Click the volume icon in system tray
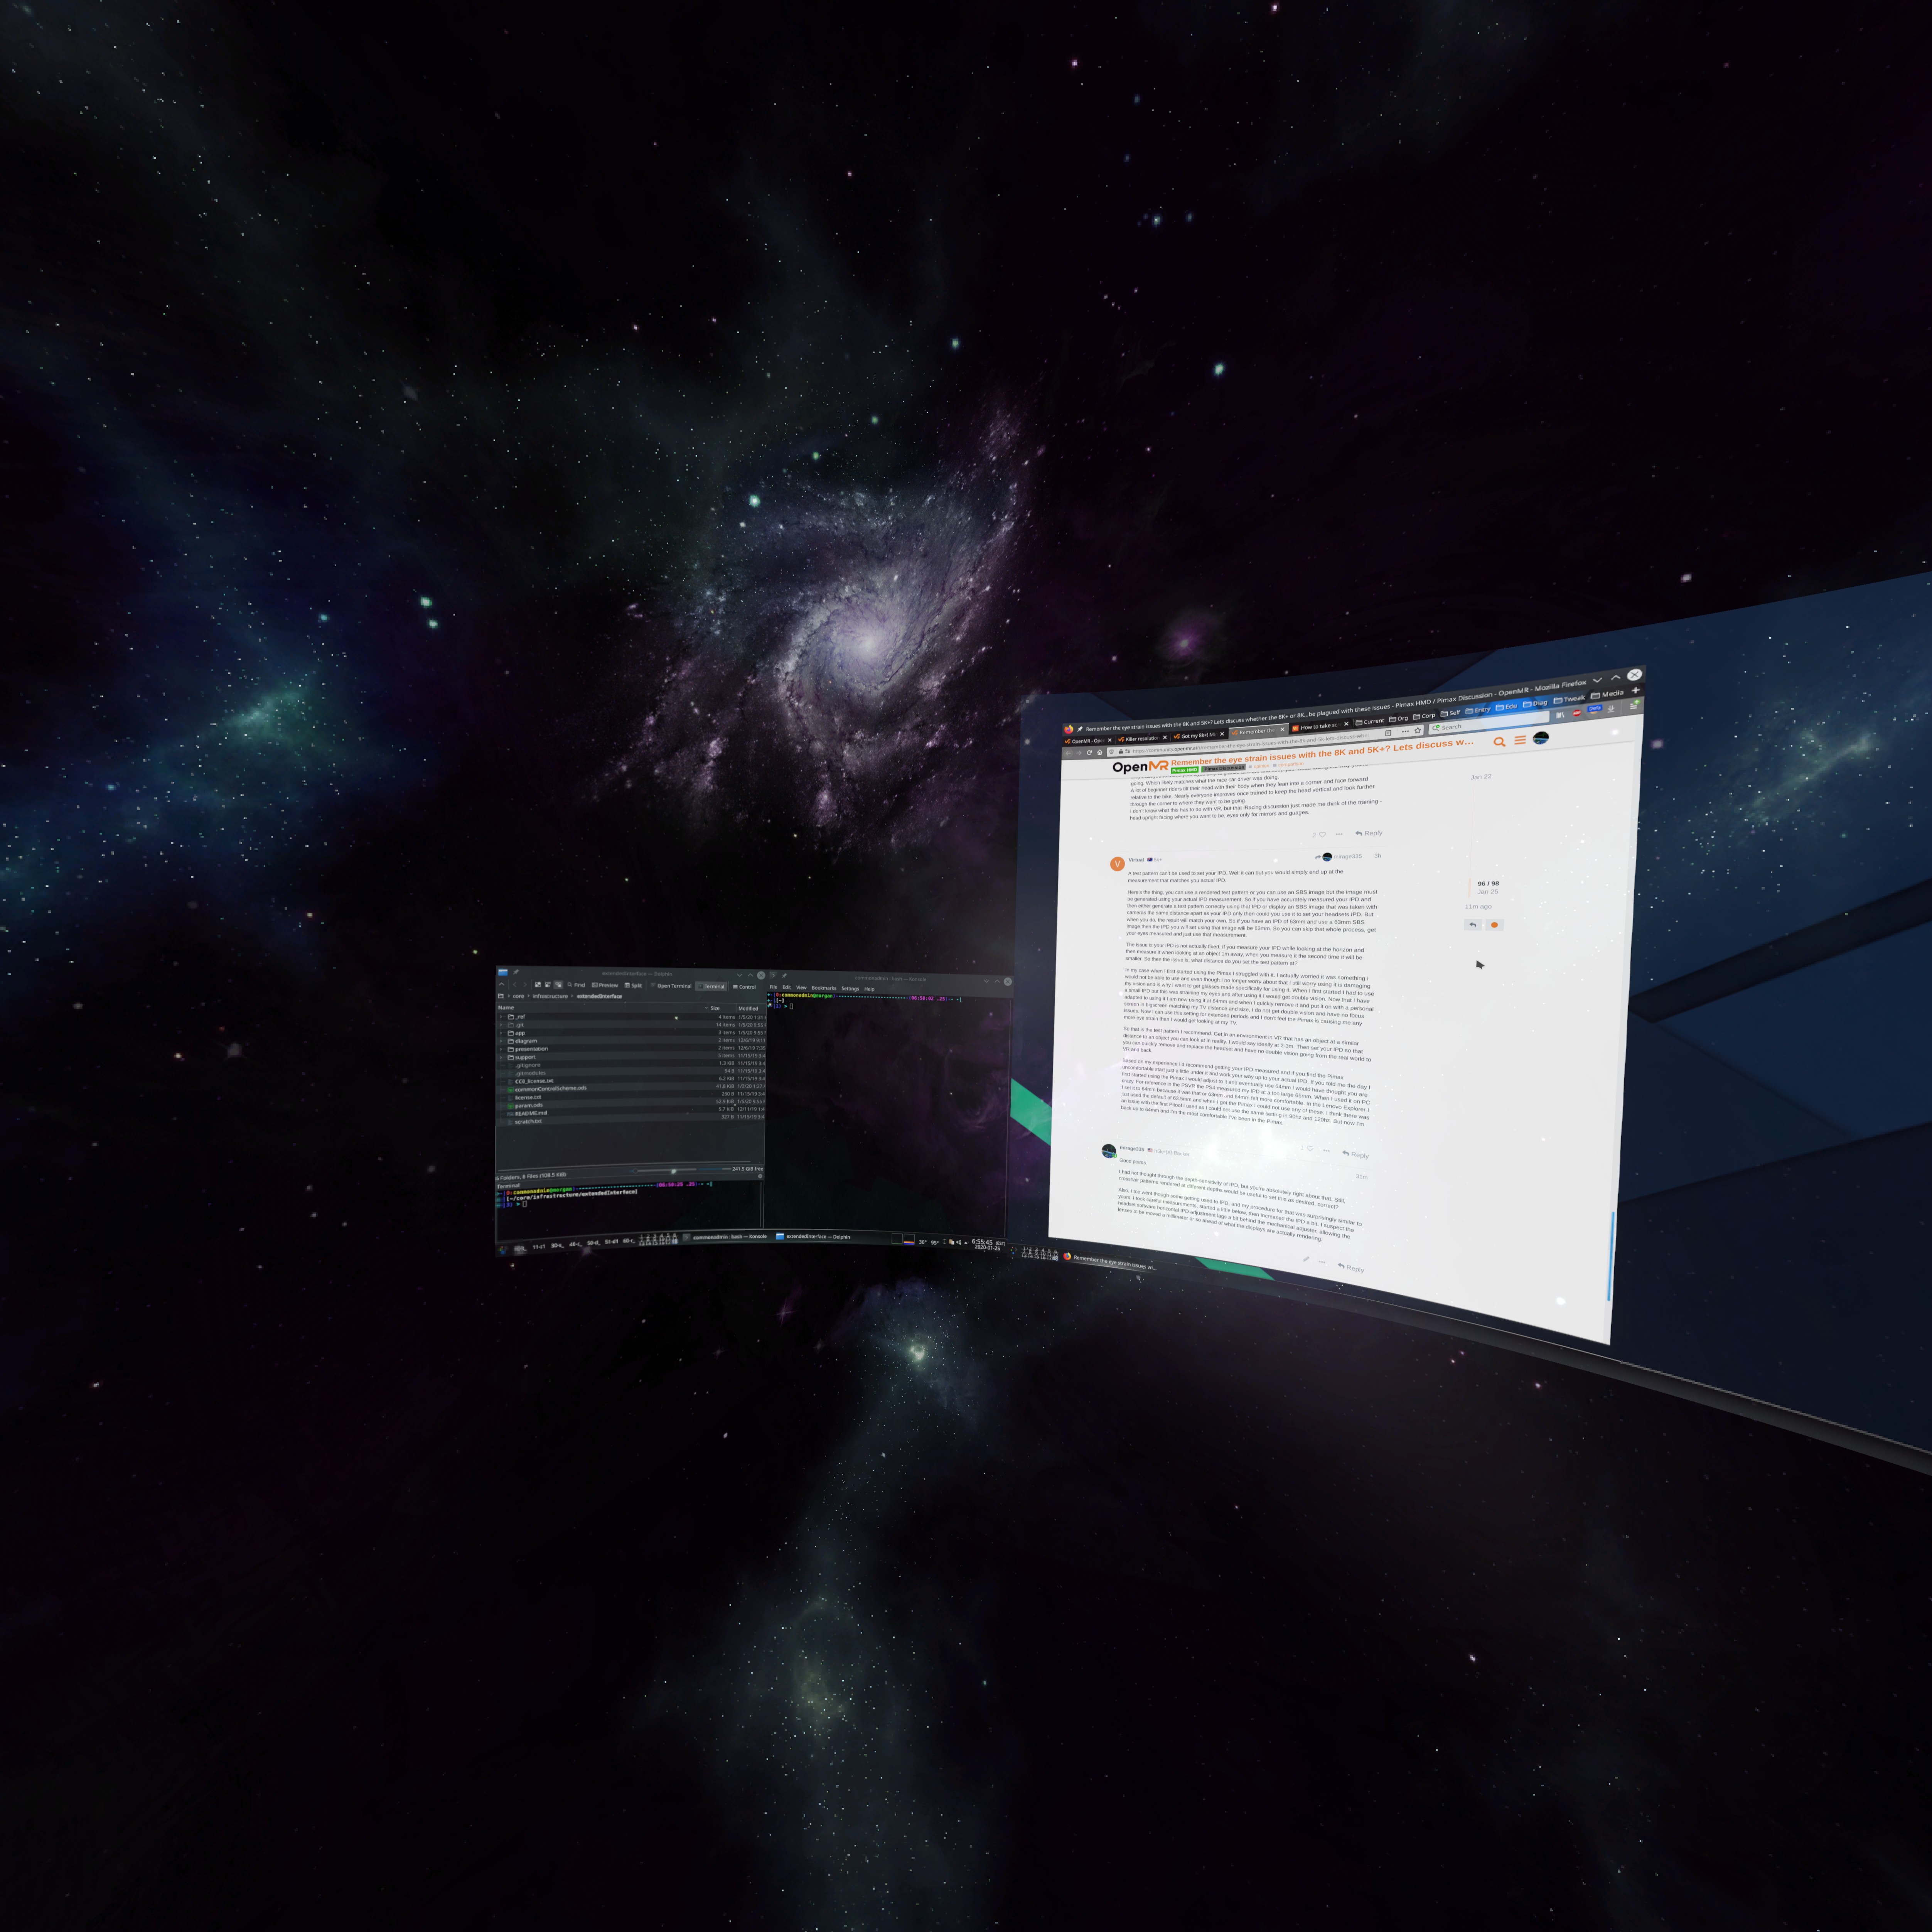This screenshot has width=1932, height=1932. point(959,1242)
